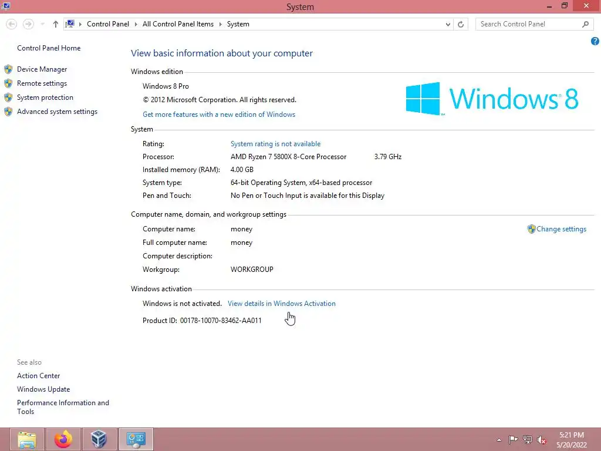Open the recent locations dropdown arrow
This screenshot has width=601, height=451.
click(x=42, y=24)
